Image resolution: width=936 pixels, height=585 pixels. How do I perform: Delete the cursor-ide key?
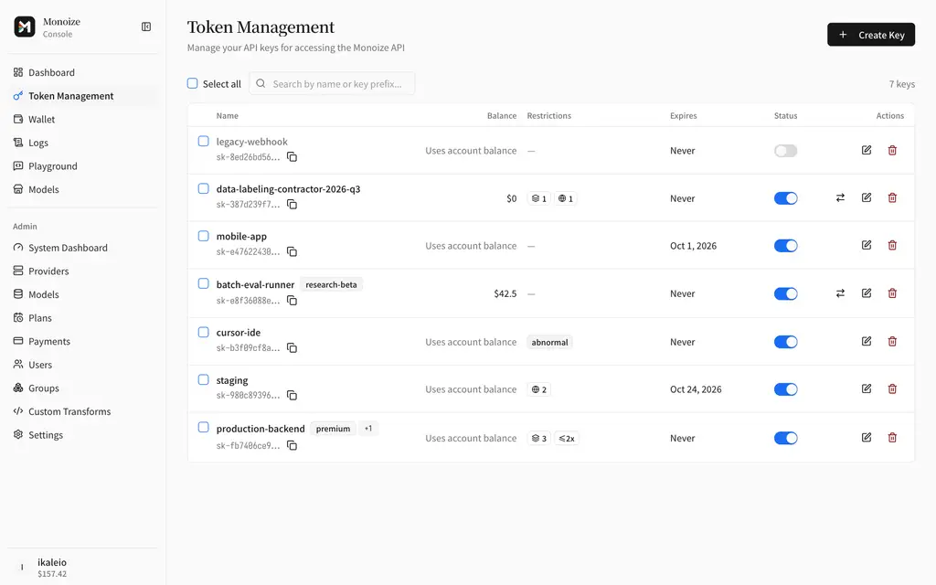pyautogui.click(x=892, y=342)
